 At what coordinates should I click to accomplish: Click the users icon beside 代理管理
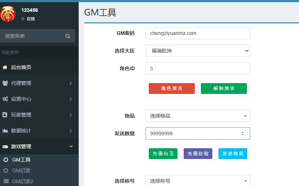5,83
